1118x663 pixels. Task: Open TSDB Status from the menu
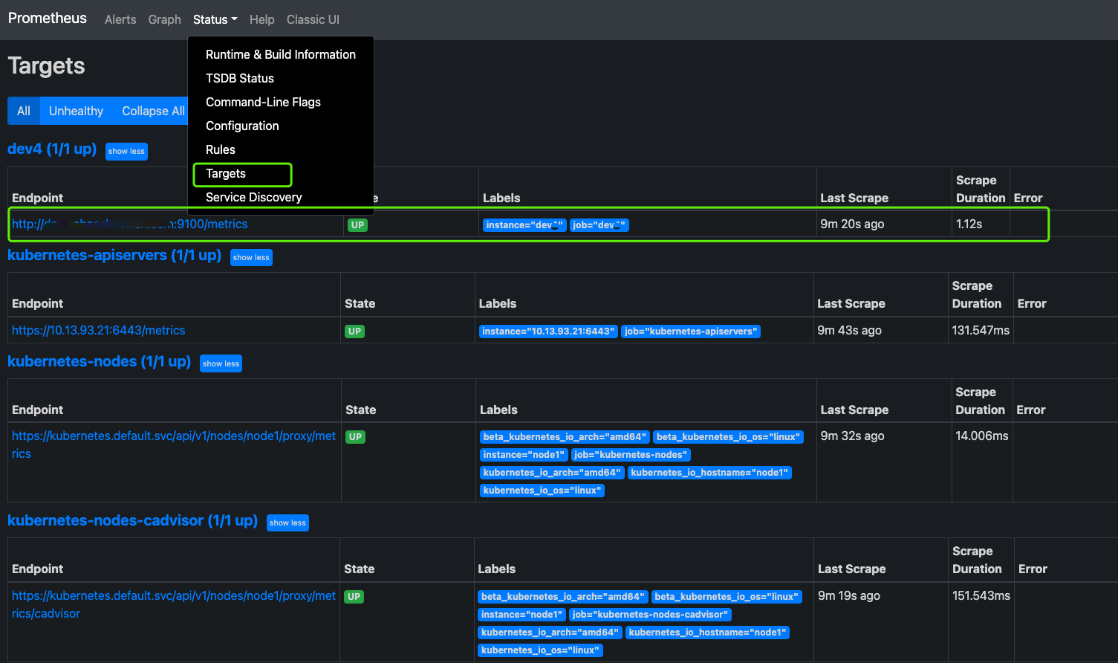[x=281, y=78]
